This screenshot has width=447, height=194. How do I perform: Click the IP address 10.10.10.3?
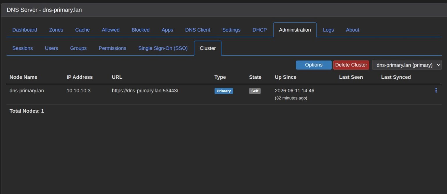79,91
